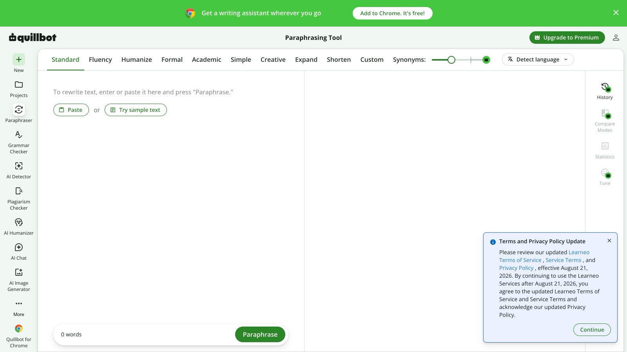This screenshot has width=627, height=352.
Task: Open the Grammar Checker tool
Action: [x=19, y=142]
